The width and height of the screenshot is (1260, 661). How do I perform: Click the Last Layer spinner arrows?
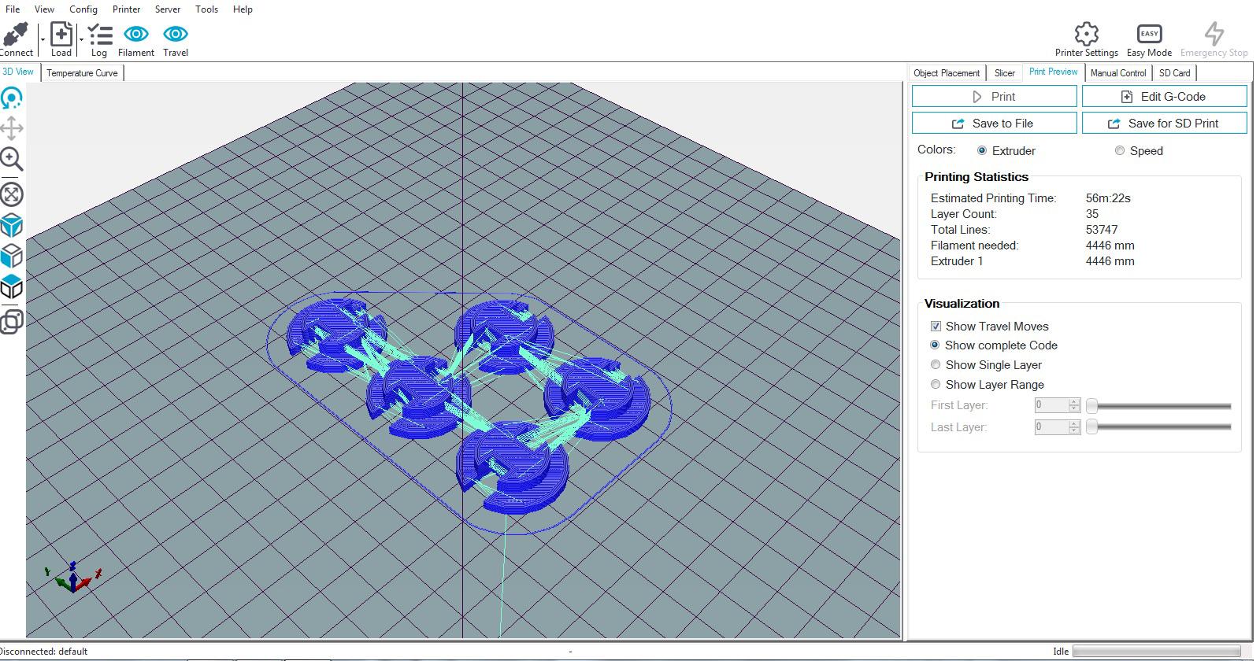pyautogui.click(x=1074, y=427)
